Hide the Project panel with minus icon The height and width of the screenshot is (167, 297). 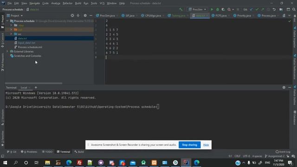(91, 15)
